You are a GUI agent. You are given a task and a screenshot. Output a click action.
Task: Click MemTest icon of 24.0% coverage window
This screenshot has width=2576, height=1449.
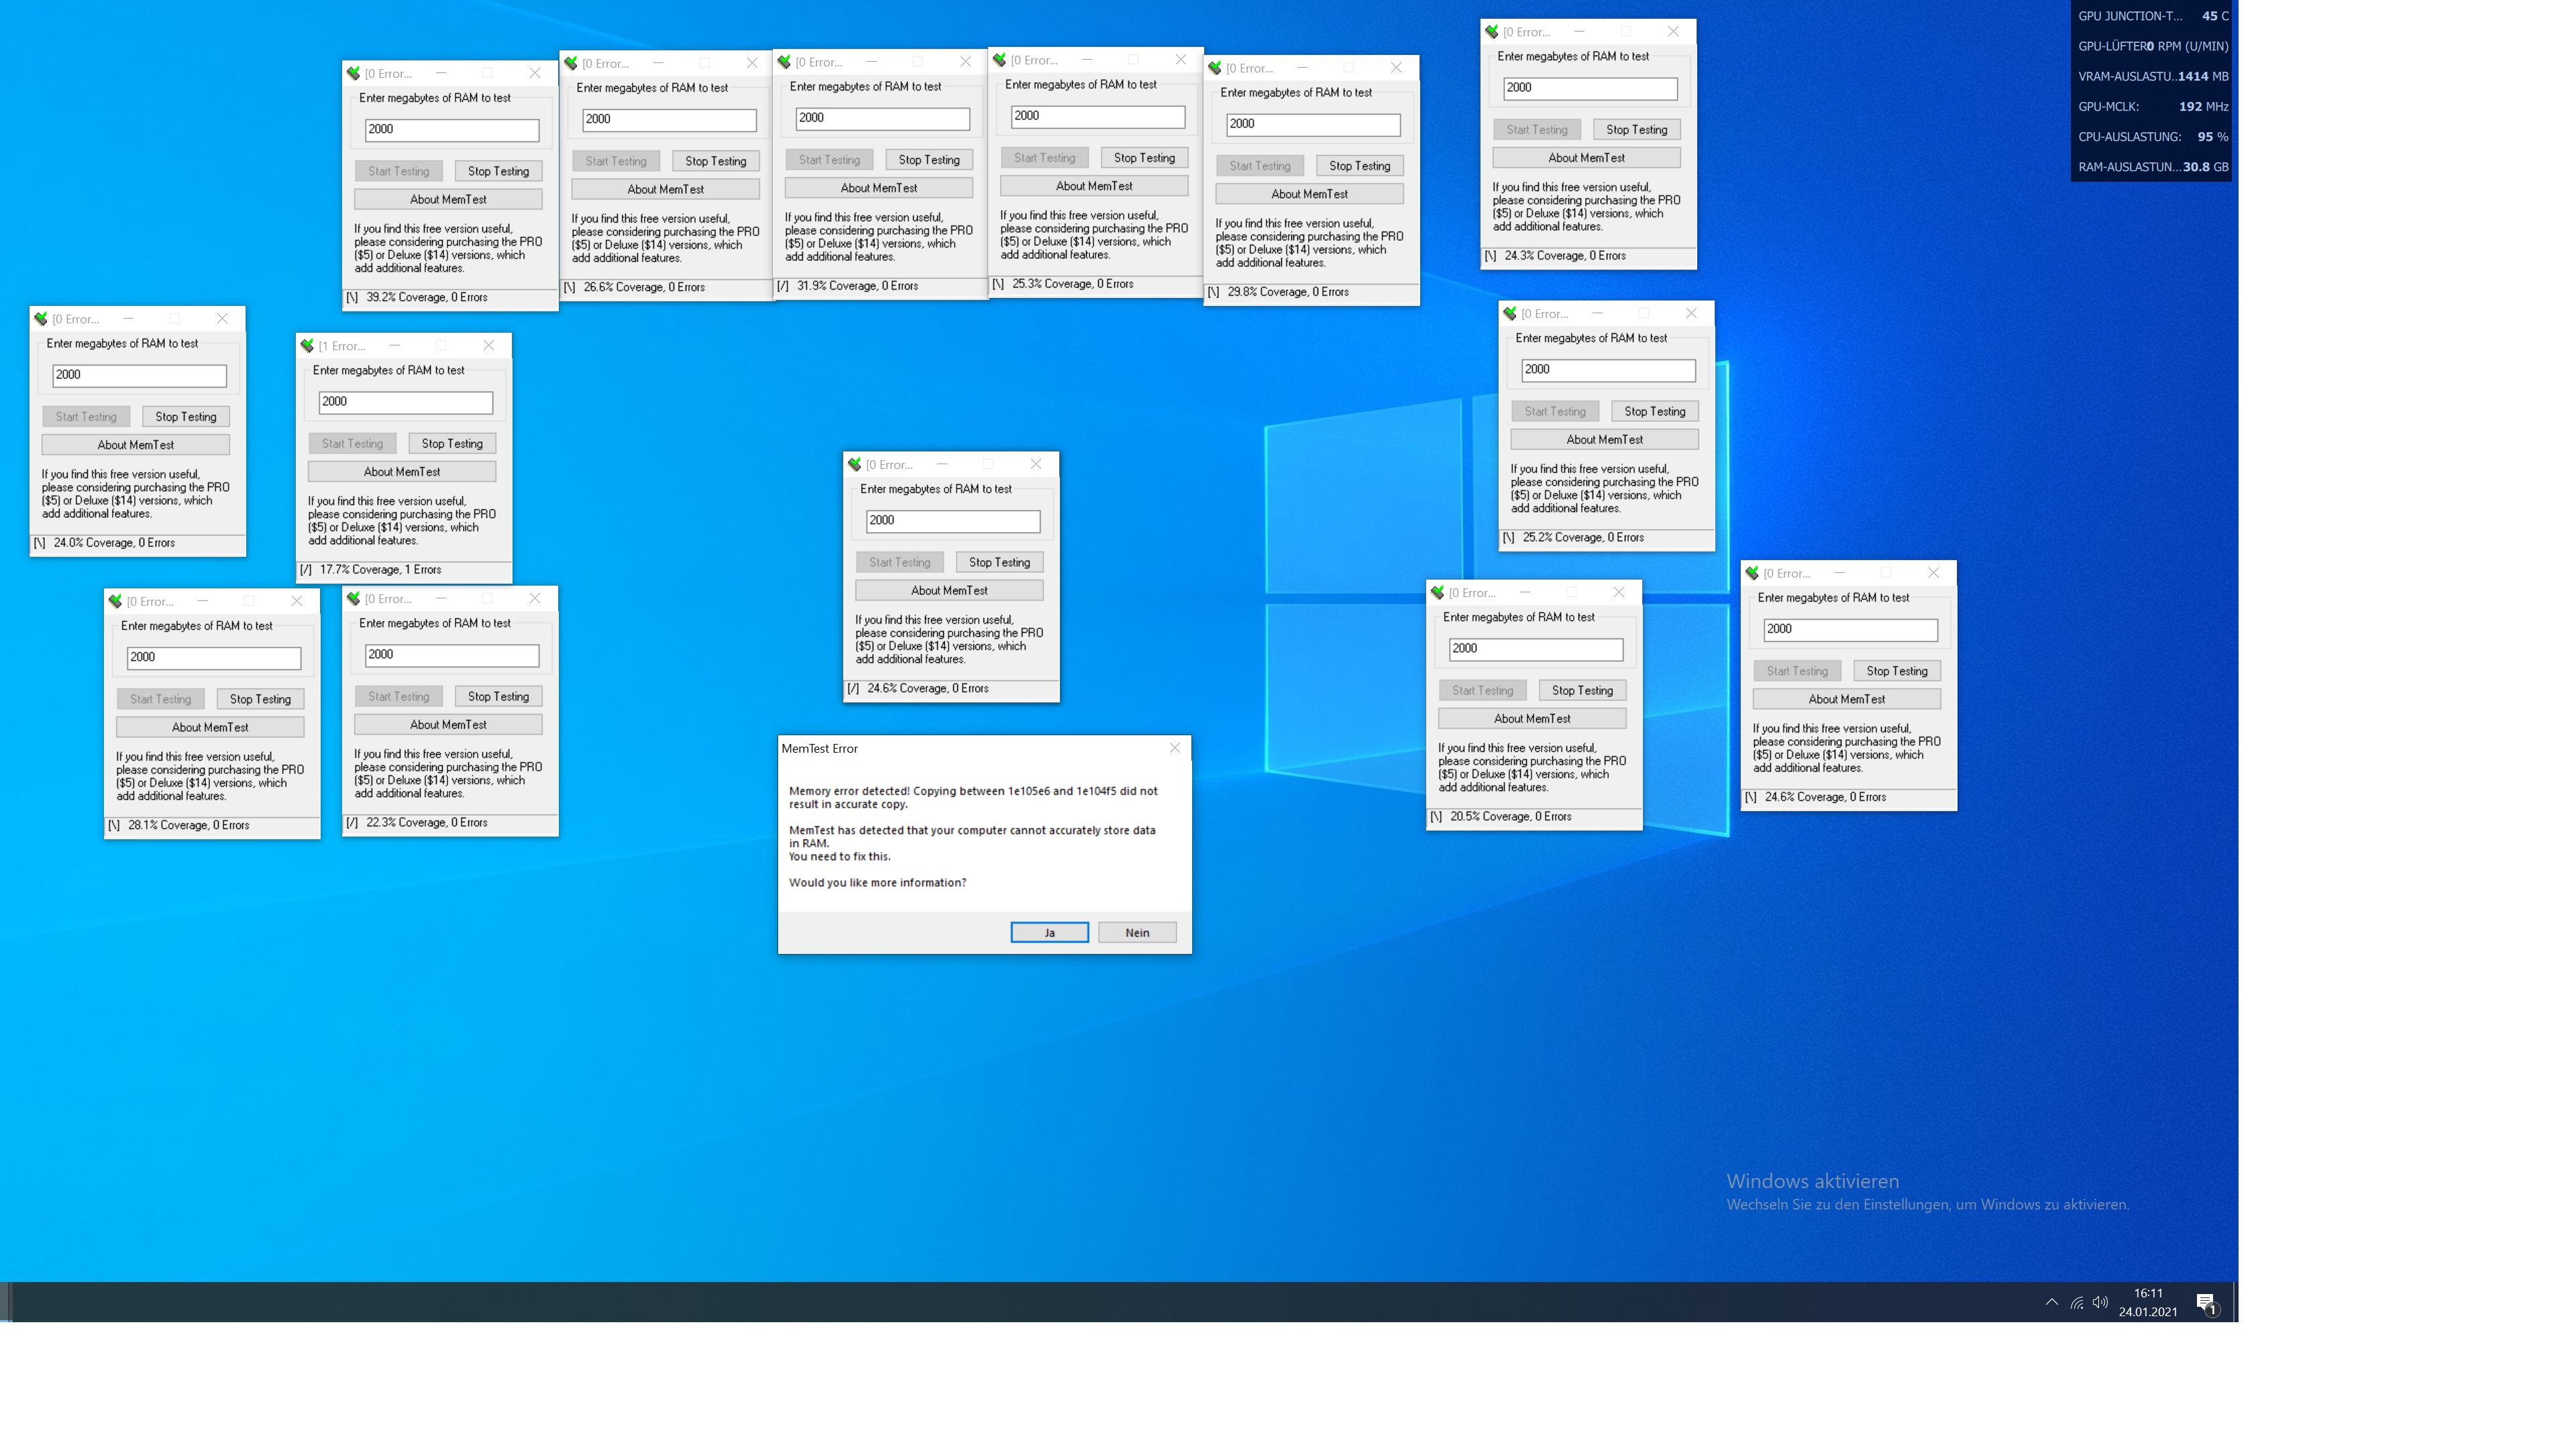pos(41,319)
